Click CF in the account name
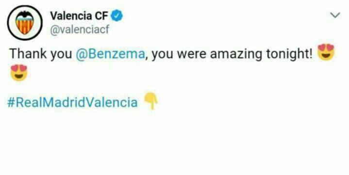The width and height of the screenshot is (349, 175). tap(102, 16)
